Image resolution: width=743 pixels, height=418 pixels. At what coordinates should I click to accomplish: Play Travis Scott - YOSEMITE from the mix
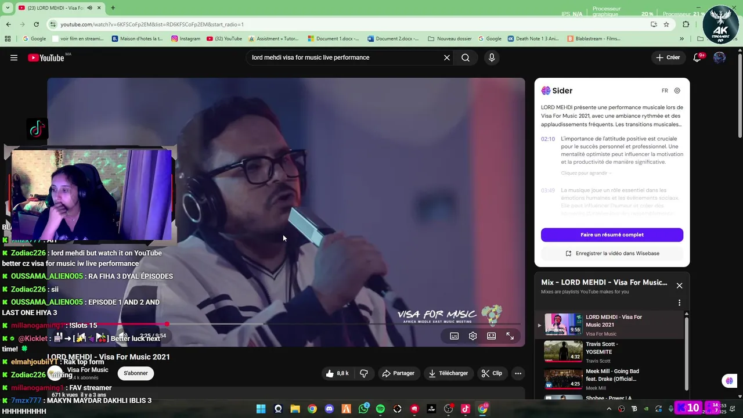tap(609, 352)
